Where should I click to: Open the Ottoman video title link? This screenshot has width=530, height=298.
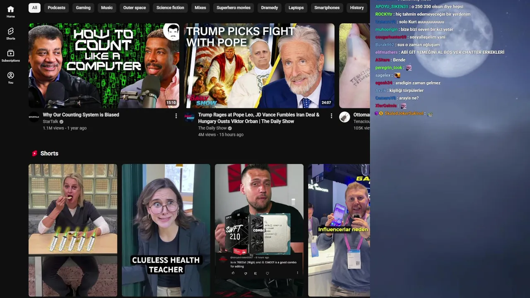pyautogui.click(x=361, y=115)
